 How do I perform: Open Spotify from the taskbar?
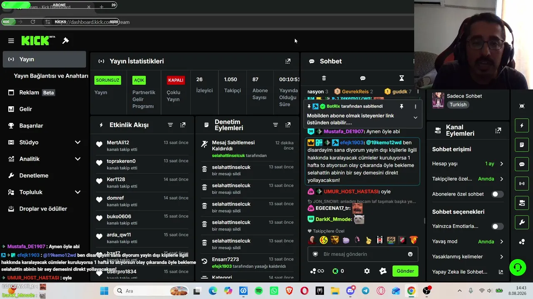point(259,291)
